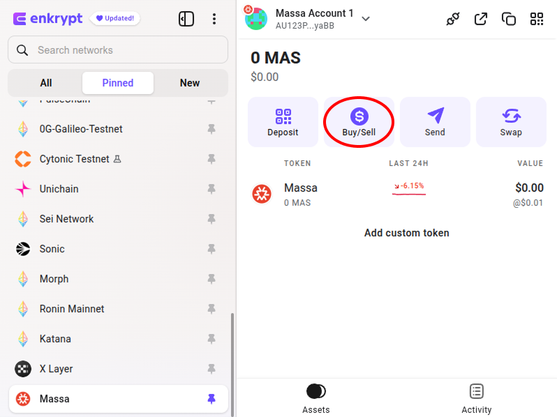Click the Deposit button
The image size is (557, 417).
tap(283, 122)
